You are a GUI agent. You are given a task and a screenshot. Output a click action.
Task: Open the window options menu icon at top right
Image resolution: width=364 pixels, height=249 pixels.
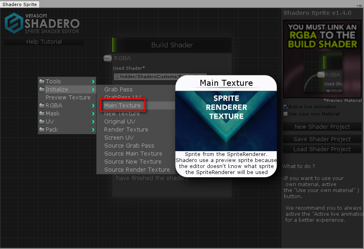pyautogui.click(x=360, y=5)
